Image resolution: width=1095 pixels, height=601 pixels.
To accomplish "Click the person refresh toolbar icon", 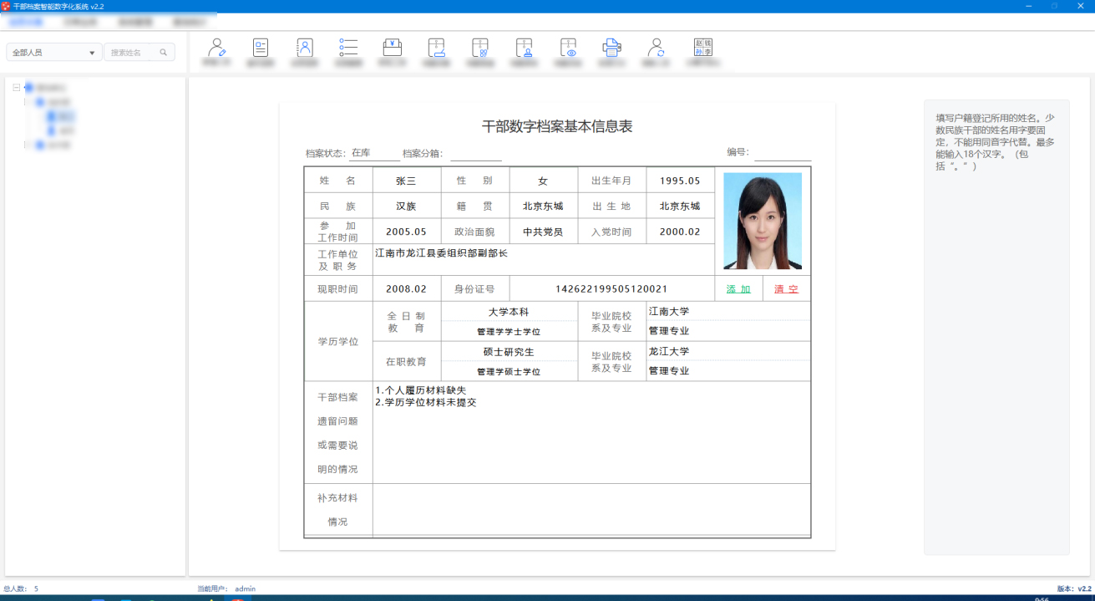I will click(x=656, y=48).
